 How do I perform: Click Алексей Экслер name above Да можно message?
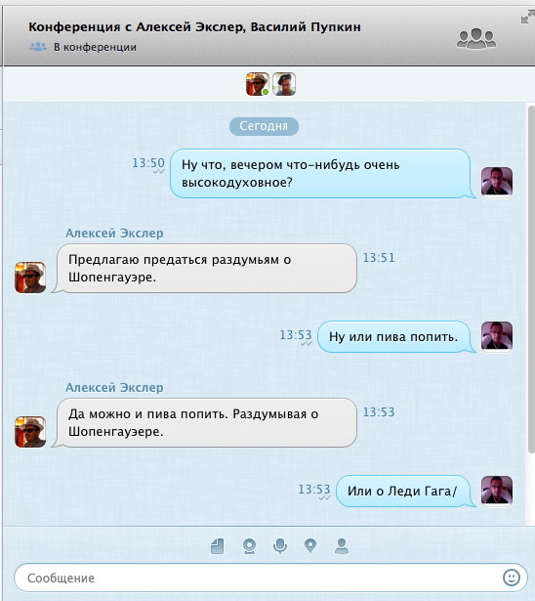coord(114,388)
